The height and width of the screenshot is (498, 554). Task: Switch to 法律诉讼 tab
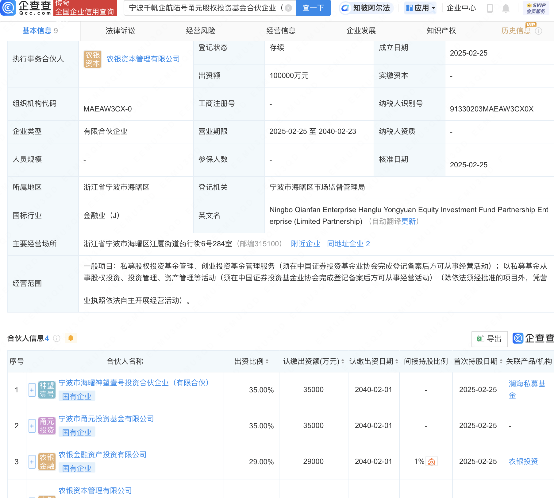coord(120,31)
